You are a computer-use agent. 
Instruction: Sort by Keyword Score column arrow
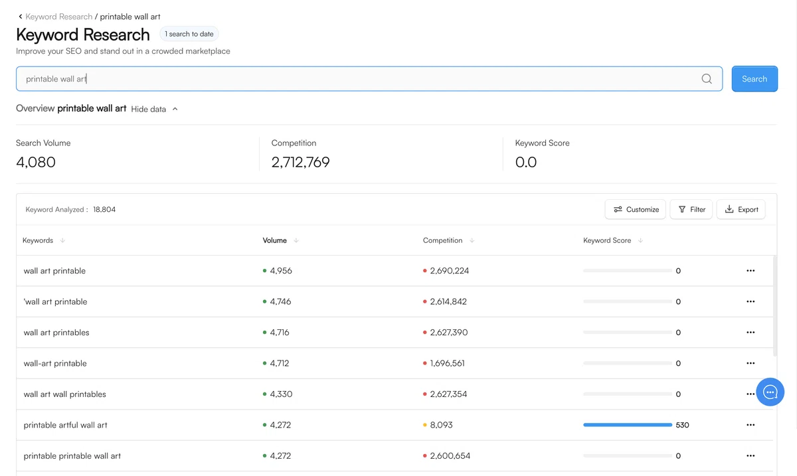point(640,240)
